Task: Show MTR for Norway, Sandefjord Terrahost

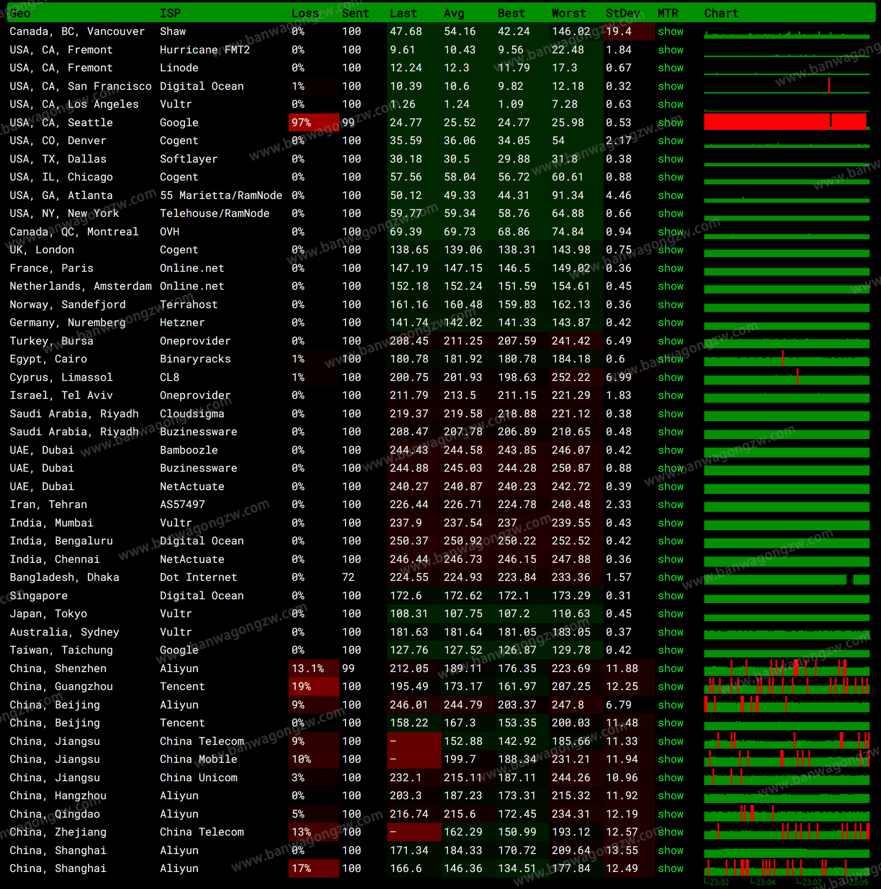Action: coord(671,305)
